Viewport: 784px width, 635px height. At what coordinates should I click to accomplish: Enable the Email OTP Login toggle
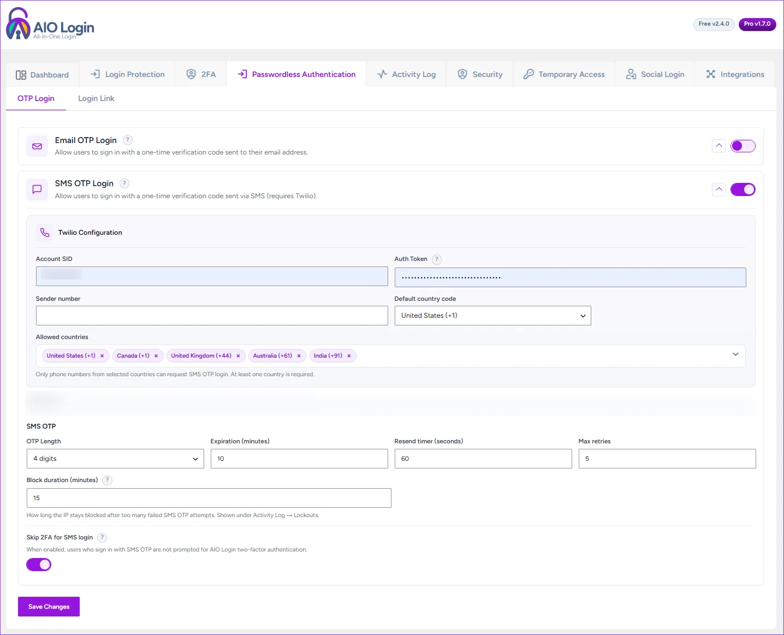tap(743, 146)
